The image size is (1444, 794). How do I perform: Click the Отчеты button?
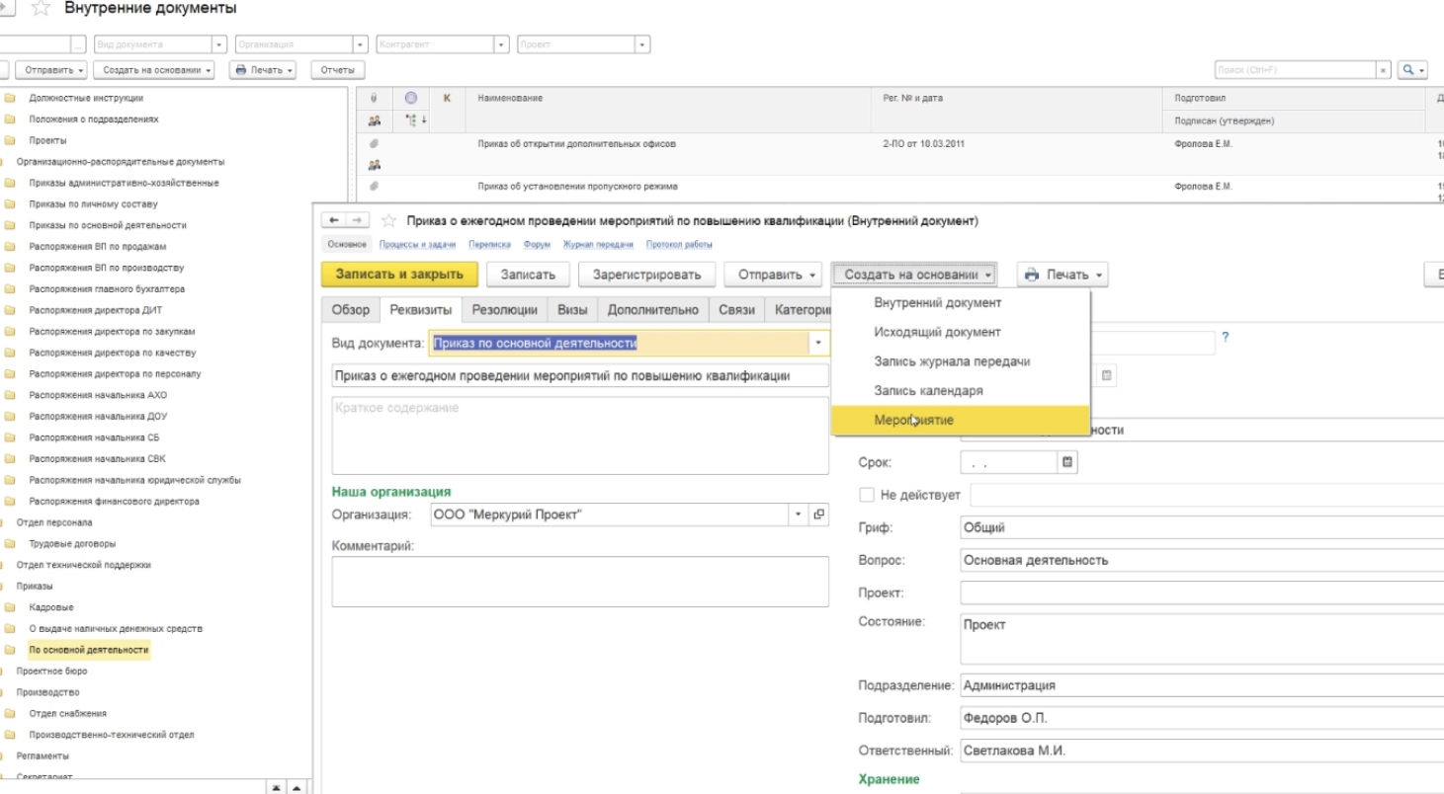pyautogui.click(x=337, y=70)
